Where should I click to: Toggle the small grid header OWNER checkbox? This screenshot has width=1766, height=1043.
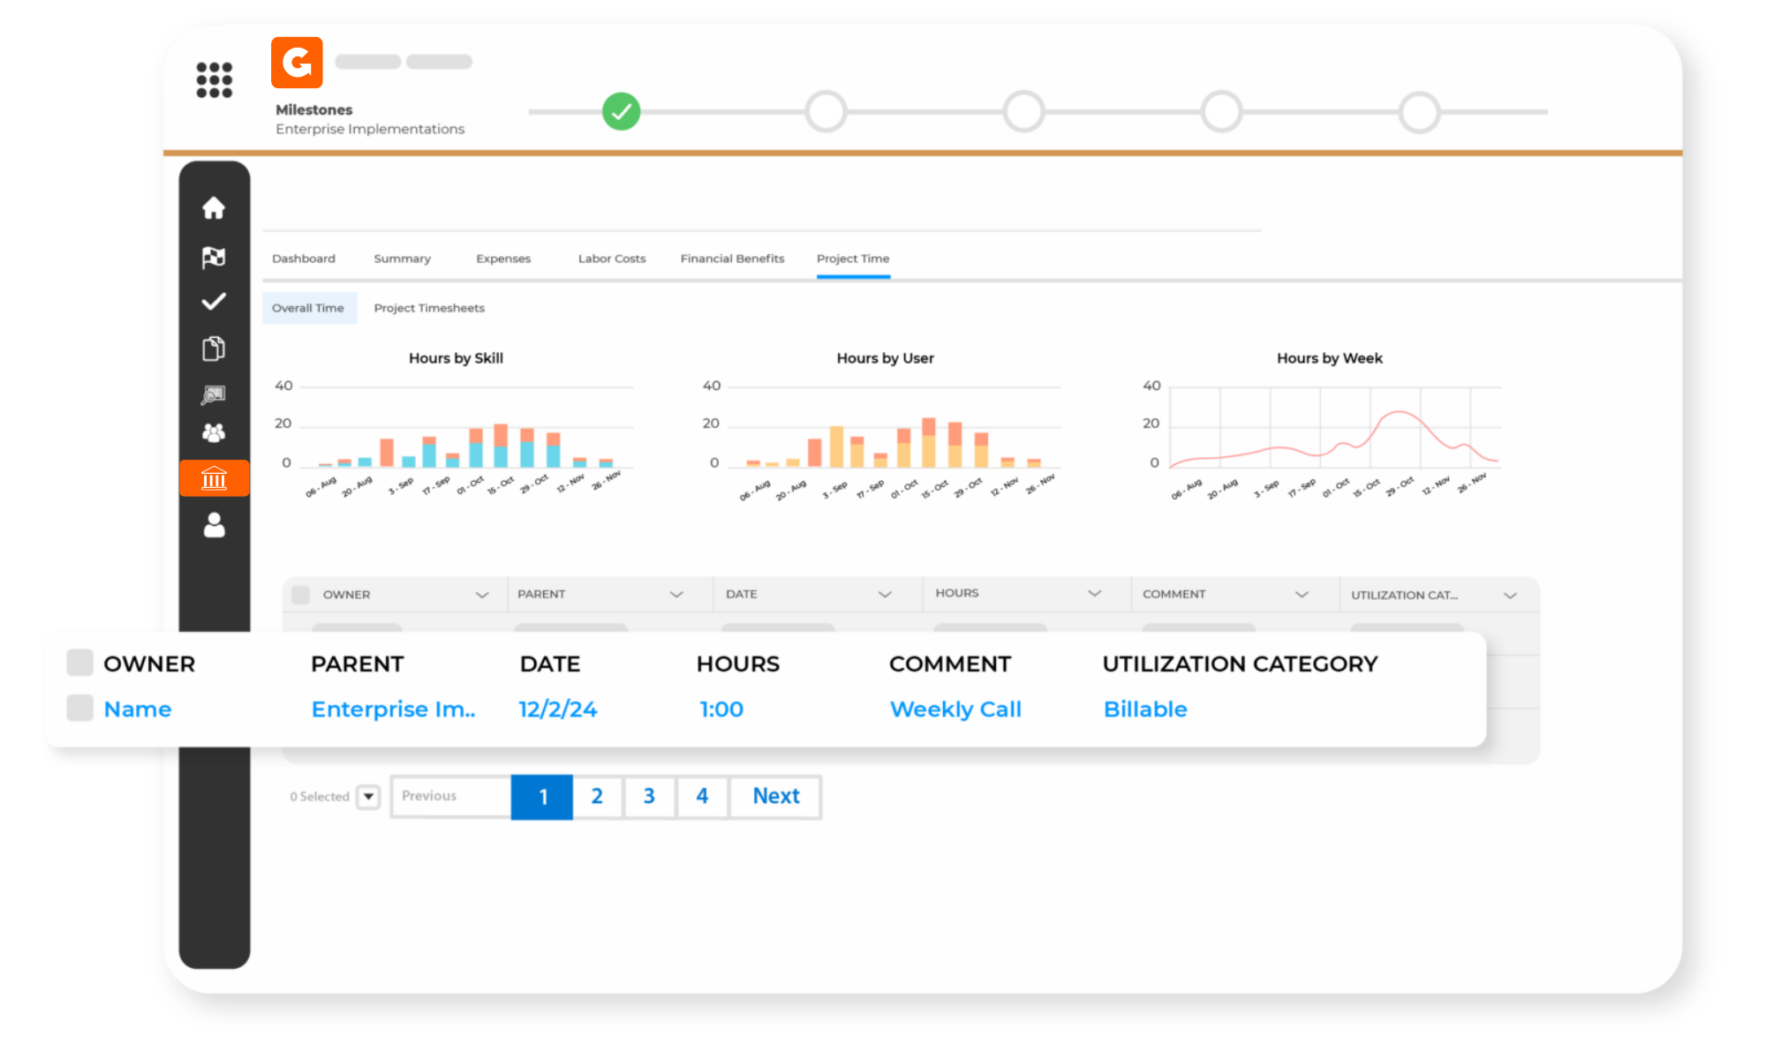(301, 595)
